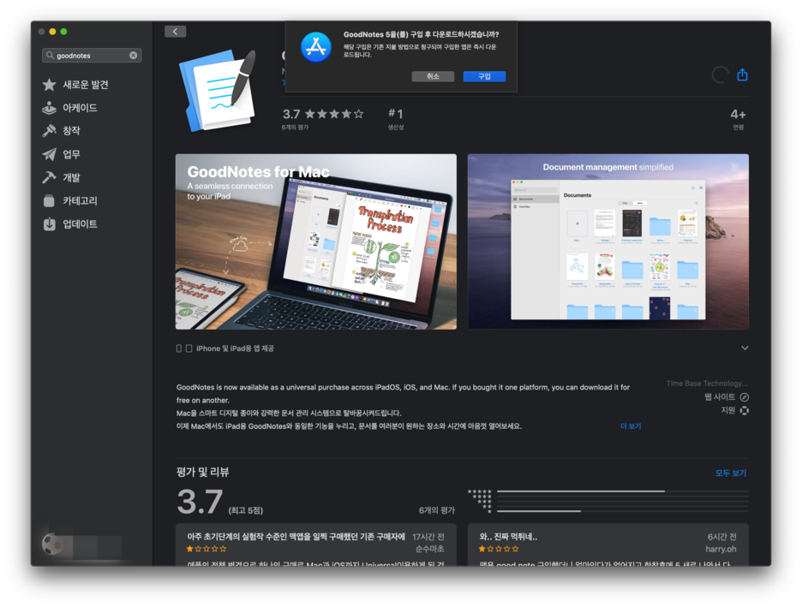Image resolution: width=802 pixels, height=607 pixels.
Task: Click the one-star rating bar
Action: (x=622, y=511)
